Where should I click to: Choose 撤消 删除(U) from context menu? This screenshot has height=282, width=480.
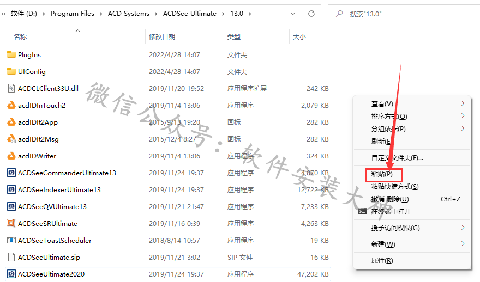(390, 199)
